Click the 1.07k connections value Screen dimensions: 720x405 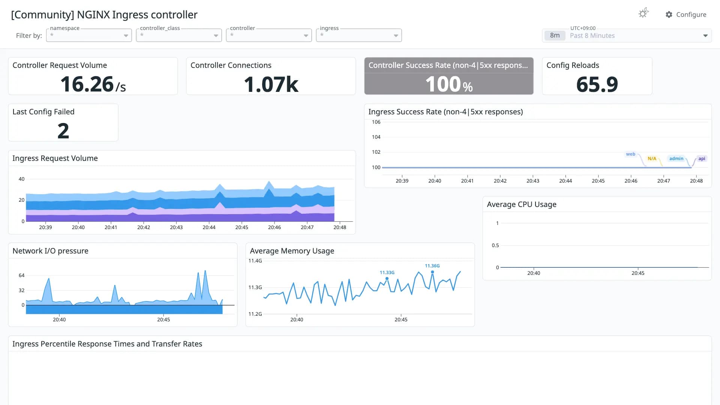271,84
